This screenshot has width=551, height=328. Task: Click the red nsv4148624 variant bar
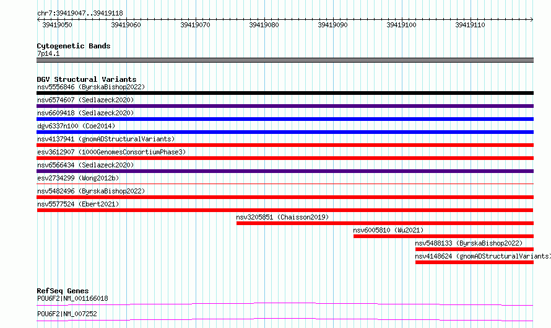474,262
